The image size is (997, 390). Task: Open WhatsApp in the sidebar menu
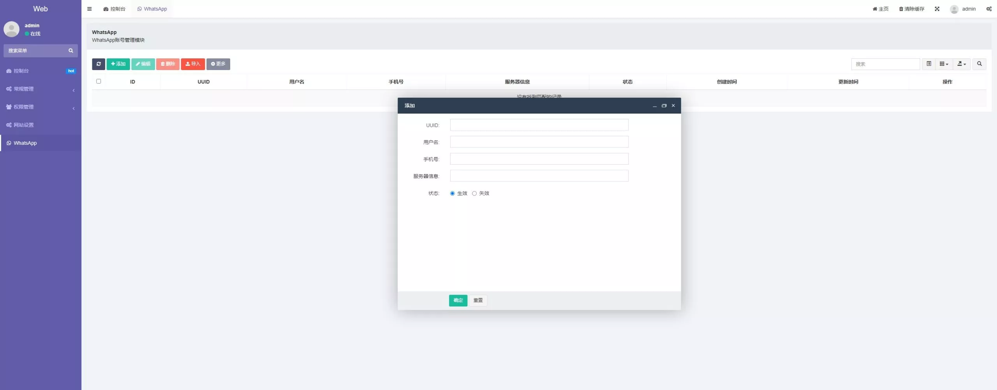pyautogui.click(x=25, y=143)
